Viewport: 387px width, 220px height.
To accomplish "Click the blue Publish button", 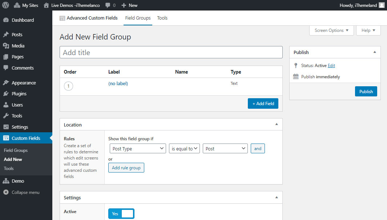I will tap(366, 92).
